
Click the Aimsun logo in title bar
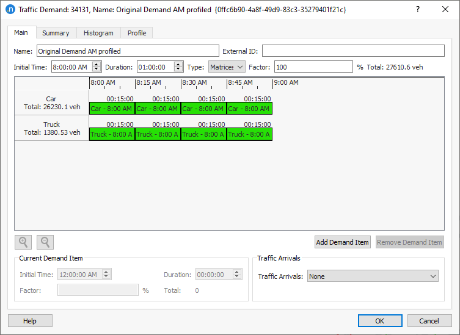click(10, 9)
